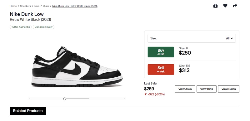This screenshot has height=121, width=250.
Task: Click right arrow of image carousel
Action: coord(124,99)
